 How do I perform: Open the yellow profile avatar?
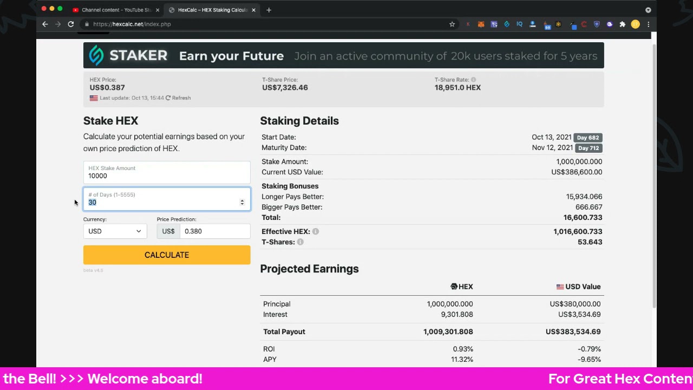(x=636, y=24)
